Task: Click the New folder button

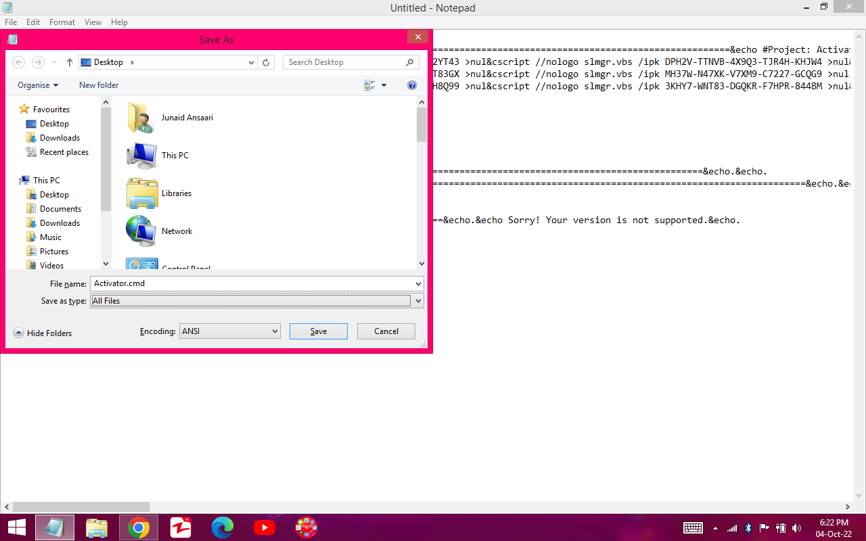Action: coord(99,85)
